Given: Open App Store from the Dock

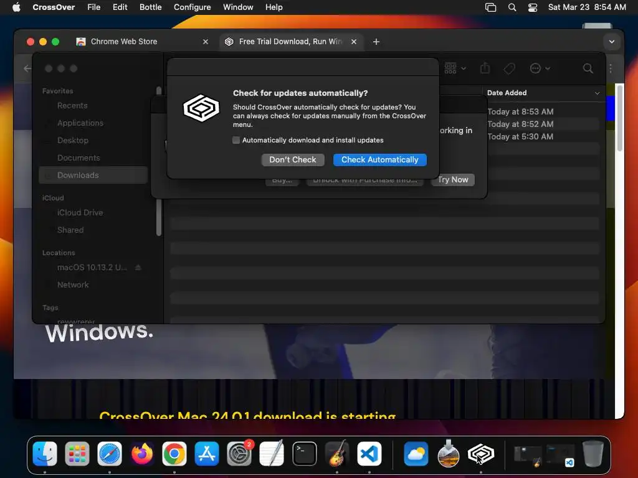Looking at the screenshot, I should click(207, 453).
